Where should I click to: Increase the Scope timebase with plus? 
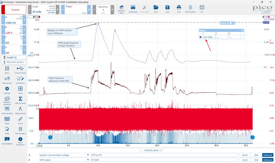click(57, 10)
